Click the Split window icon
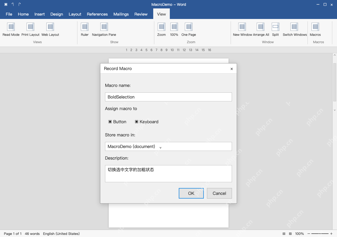The image size is (337, 237). click(x=275, y=27)
